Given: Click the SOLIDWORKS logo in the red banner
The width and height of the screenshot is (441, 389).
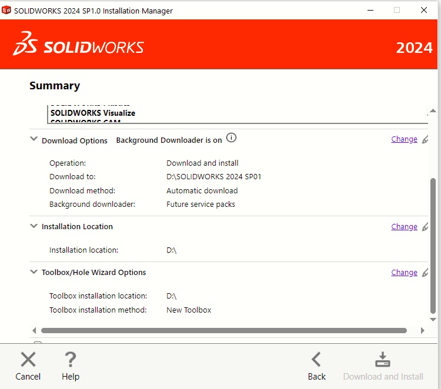Looking at the screenshot, I should [78, 47].
